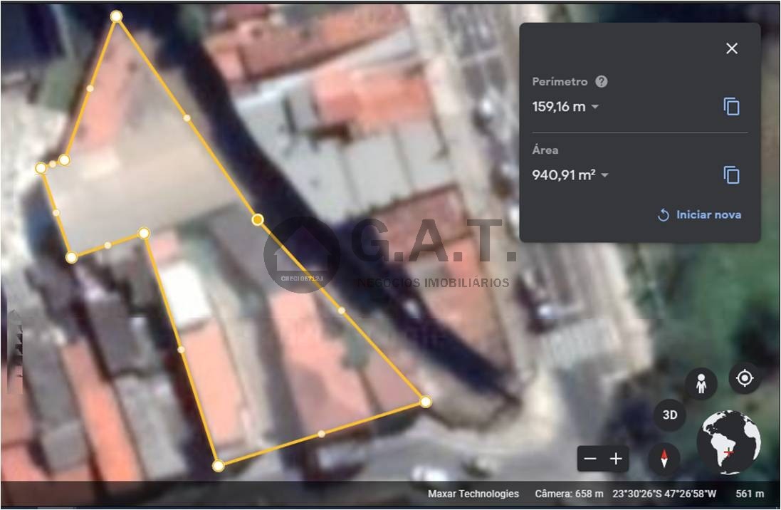Select the topmost polygon vertex
Image resolution: width=781 pixels, height=510 pixels.
116,16
